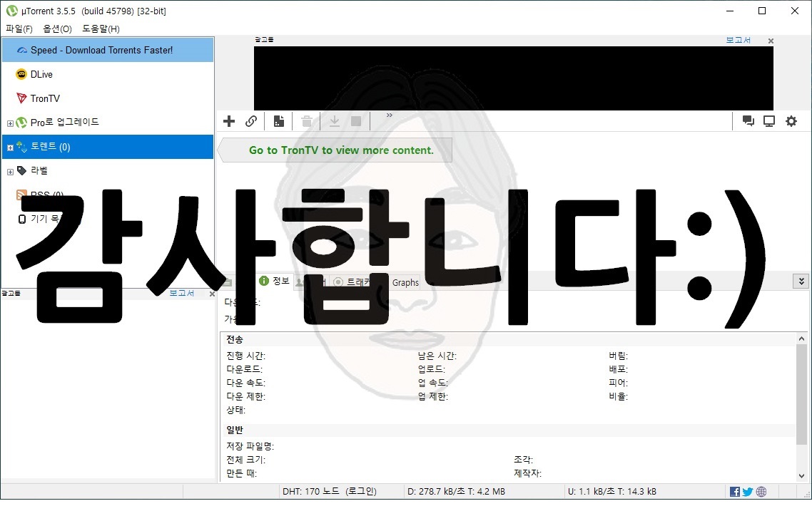Open remote access monitor icon
The image size is (812, 506).
tap(769, 121)
